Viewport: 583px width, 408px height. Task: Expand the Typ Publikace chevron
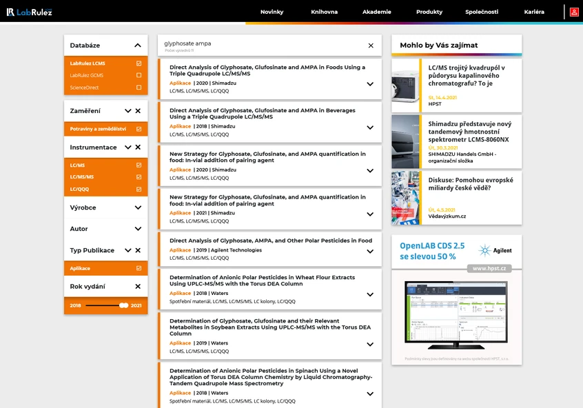tap(128, 250)
